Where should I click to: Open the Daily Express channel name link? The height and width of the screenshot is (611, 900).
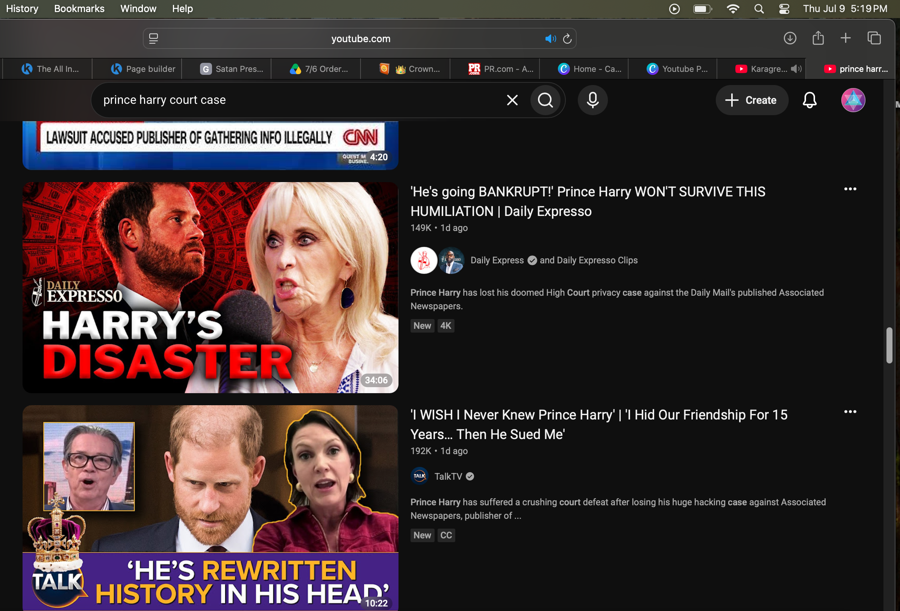(497, 260)
